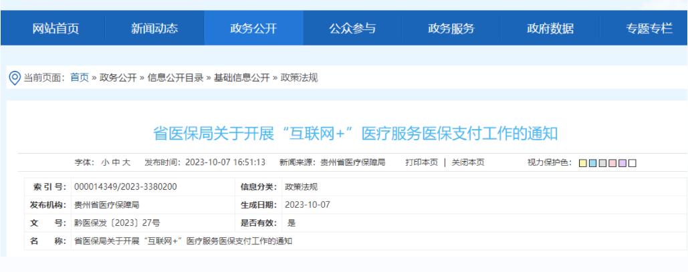The image size is (688, 272).
Task: Follow the 政务公开 breadcrumb link
Action: [118, 78]
